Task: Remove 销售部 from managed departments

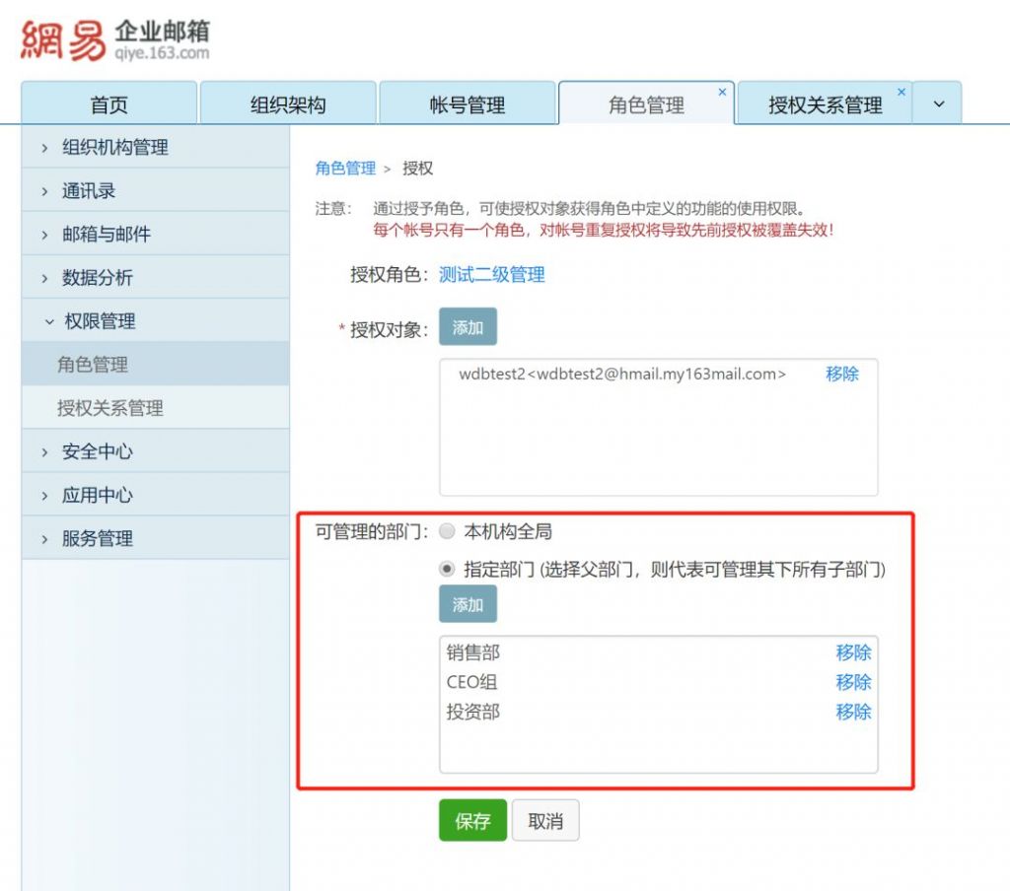Action: tap(853, 652)
